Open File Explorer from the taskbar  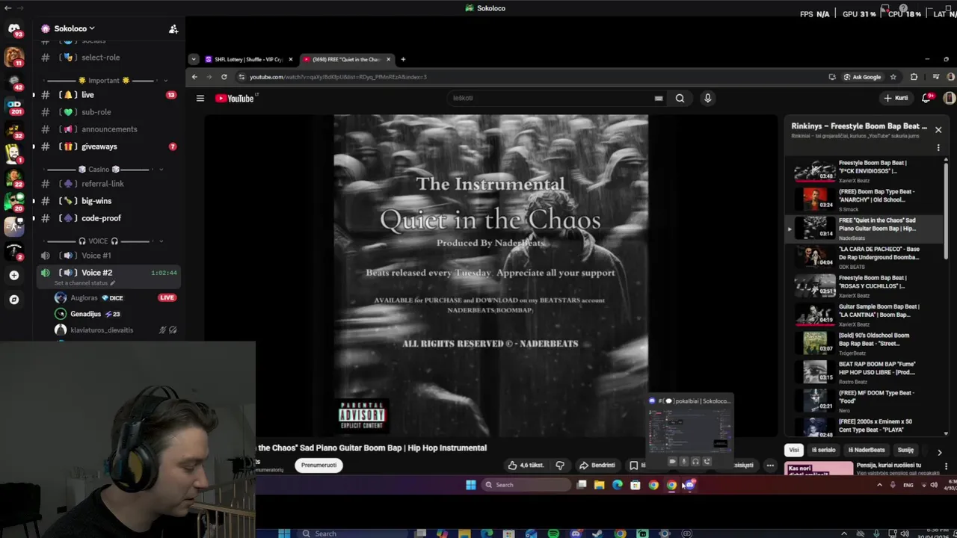(599, 485)
